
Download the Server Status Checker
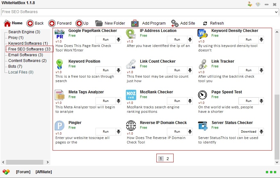click(x=248, y=132)
